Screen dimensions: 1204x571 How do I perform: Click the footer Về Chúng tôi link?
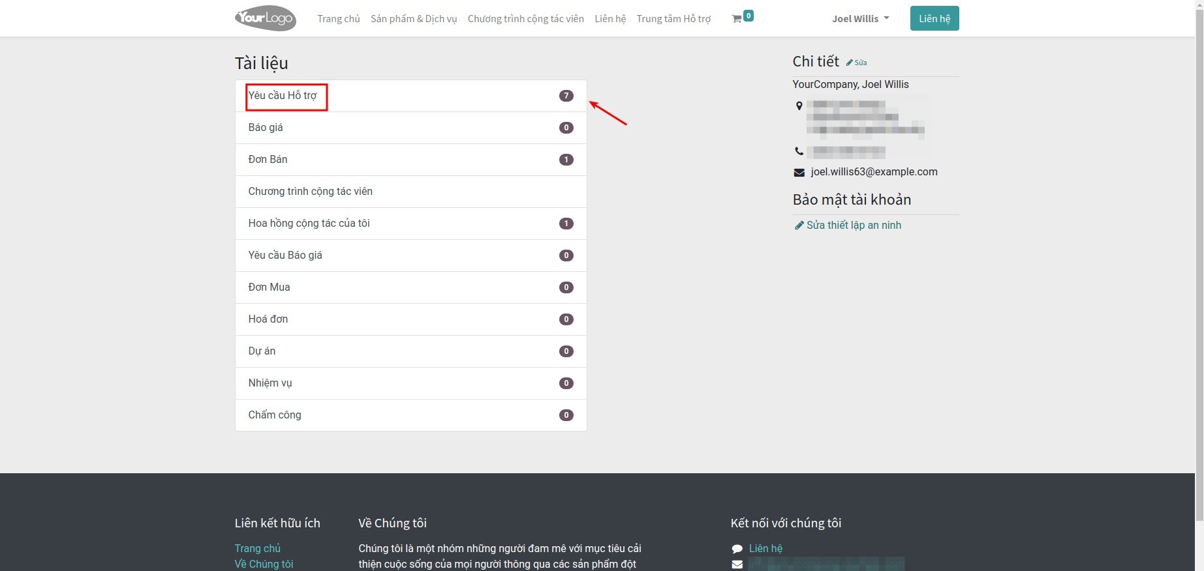point(264,564)
